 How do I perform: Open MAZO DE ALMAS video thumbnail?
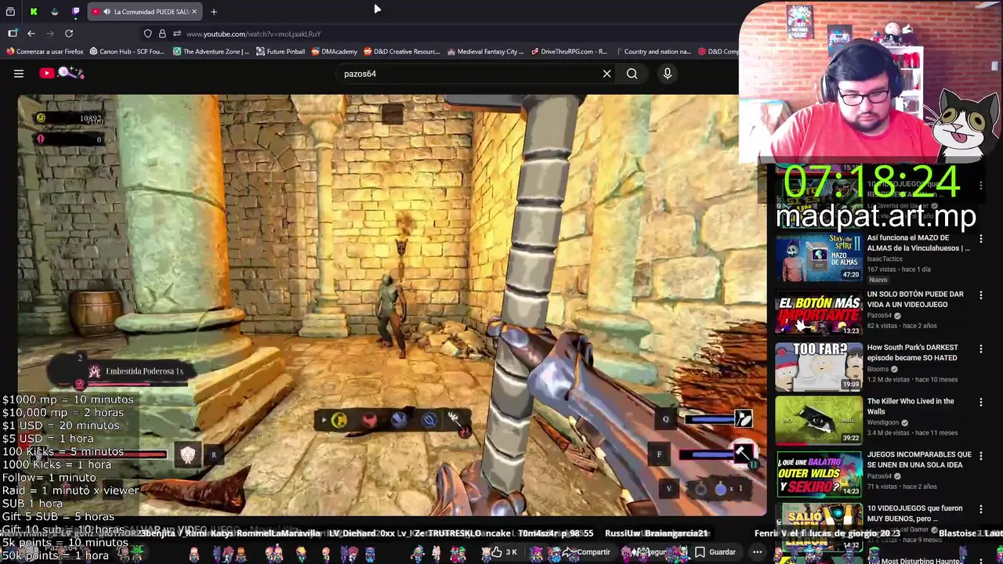tap(819, 258)
